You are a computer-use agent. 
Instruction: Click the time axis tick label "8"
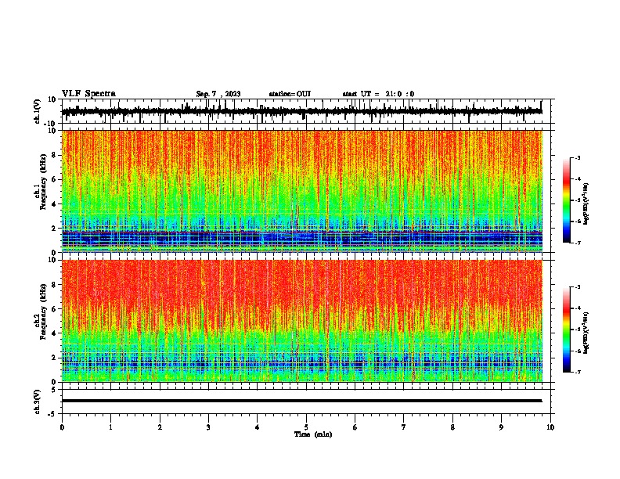[452, 427]
